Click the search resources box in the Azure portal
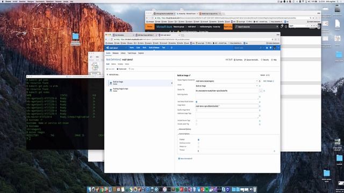The height and width of the screenshot is (193, 344). 257,27
